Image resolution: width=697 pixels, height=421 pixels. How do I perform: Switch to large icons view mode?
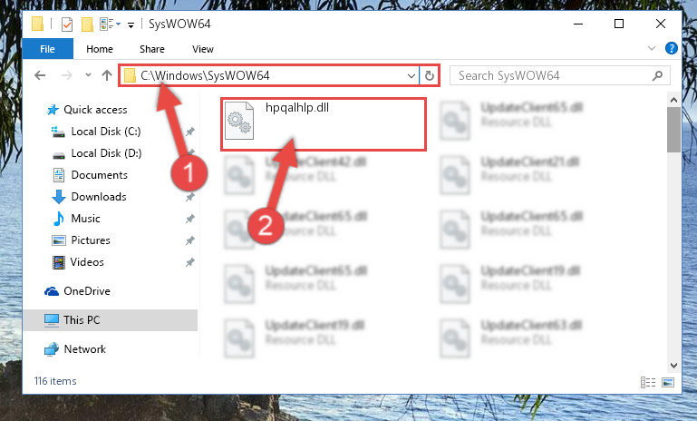668,382
